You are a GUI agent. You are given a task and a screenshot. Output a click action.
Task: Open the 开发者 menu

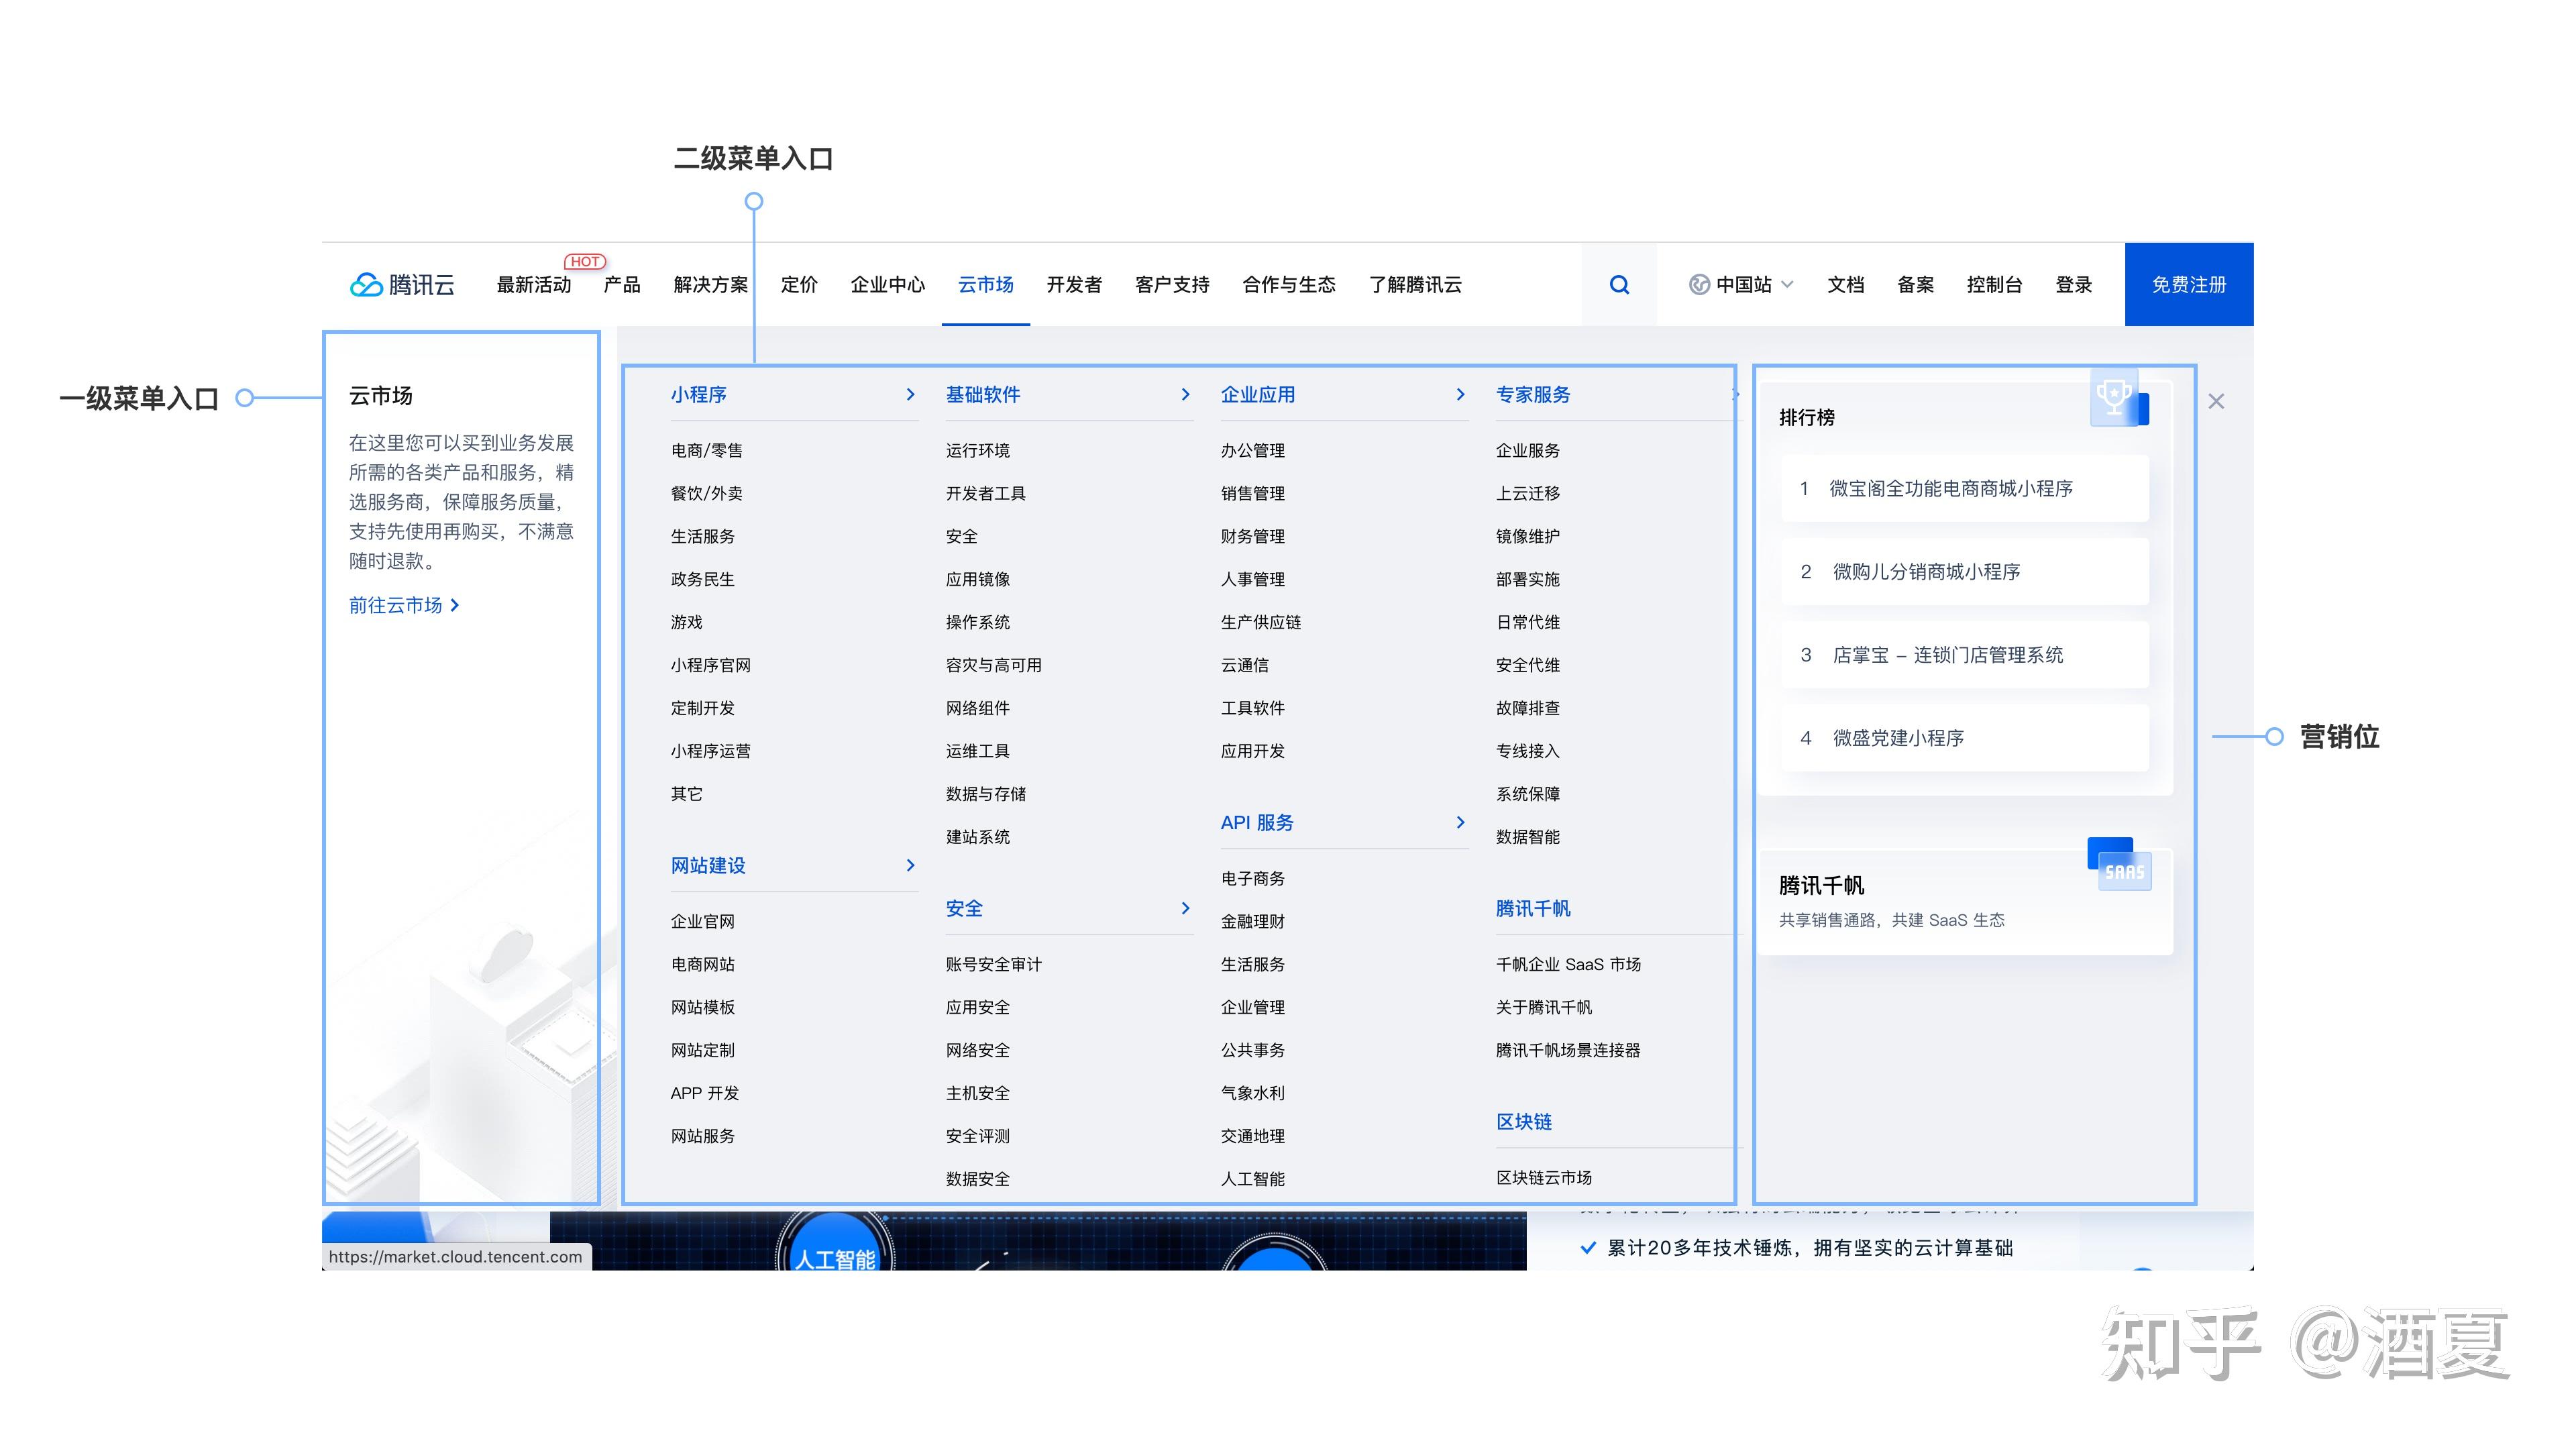(x=1074, y=285)
